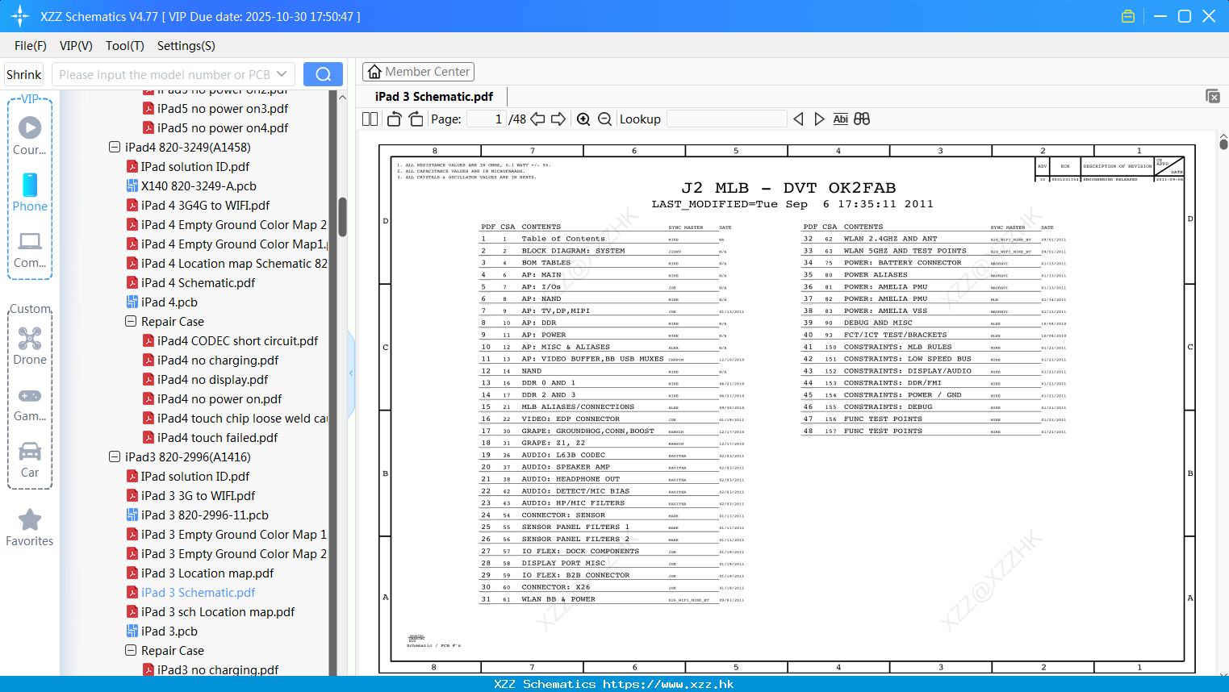Toggle the Abi match option icon
Image resolution: width=1229 pixels, height=692 pixels.
(841, 119)
